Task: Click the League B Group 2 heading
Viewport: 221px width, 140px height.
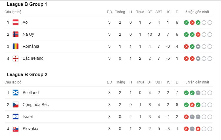Action: (x=27, y=74)
